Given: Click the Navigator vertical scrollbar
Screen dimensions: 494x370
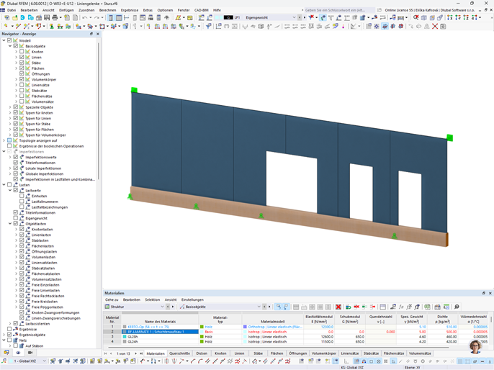Looking at the screenshot, I should pos(99,110).
